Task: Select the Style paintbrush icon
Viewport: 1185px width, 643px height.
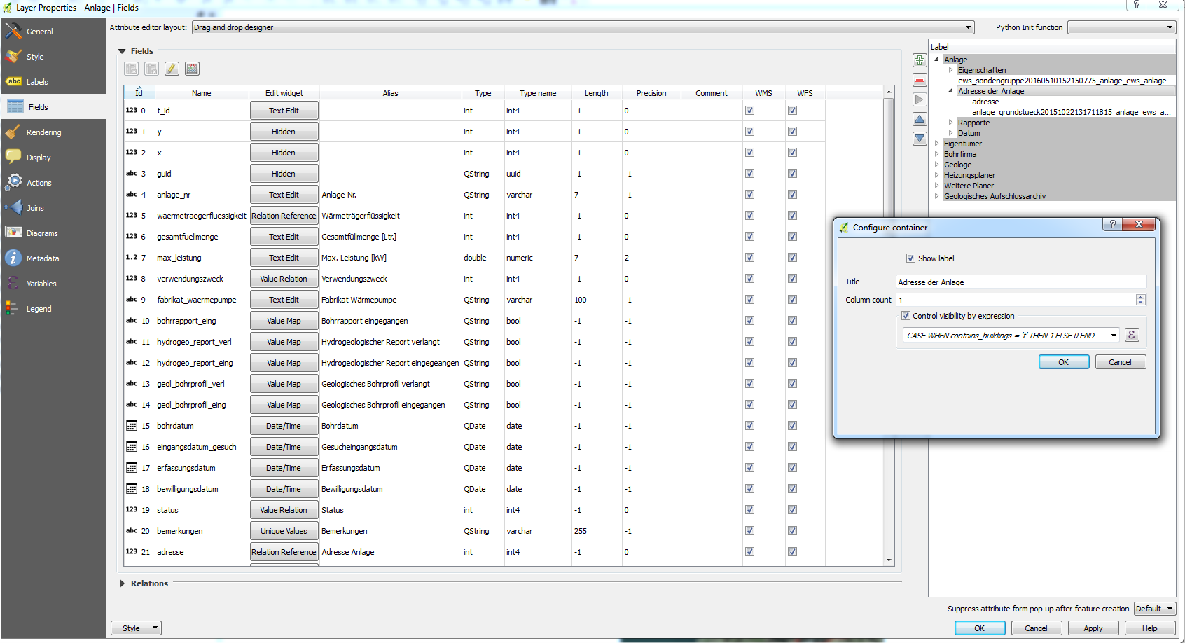Action: [13, 56]
